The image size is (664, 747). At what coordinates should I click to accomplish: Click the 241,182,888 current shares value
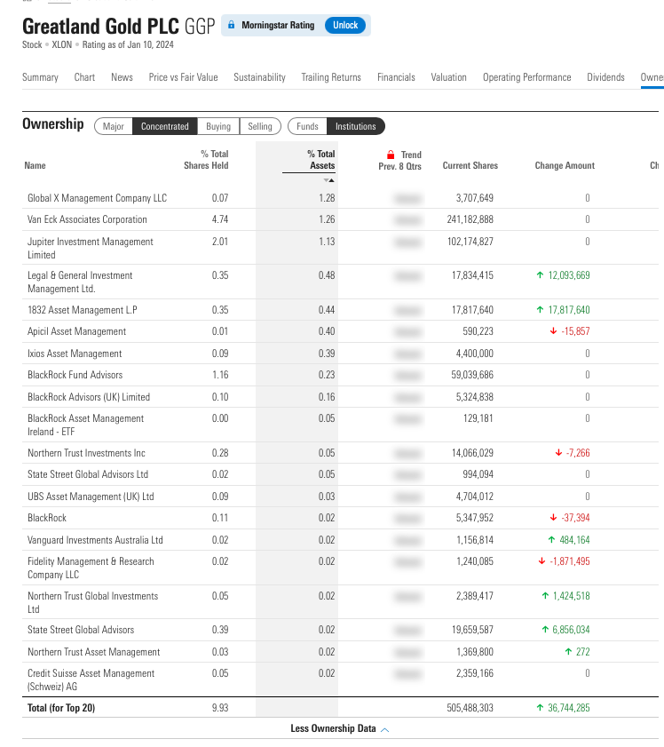(470, 219)
